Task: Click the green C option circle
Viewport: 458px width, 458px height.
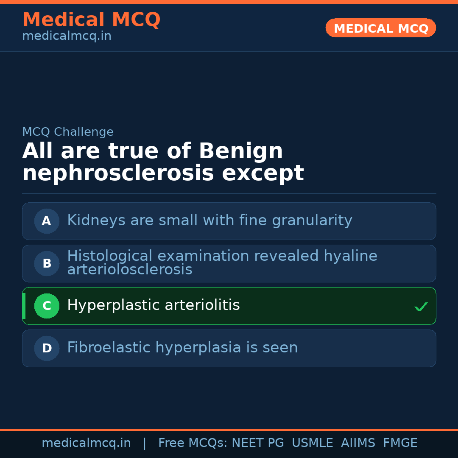Action: 47,306
